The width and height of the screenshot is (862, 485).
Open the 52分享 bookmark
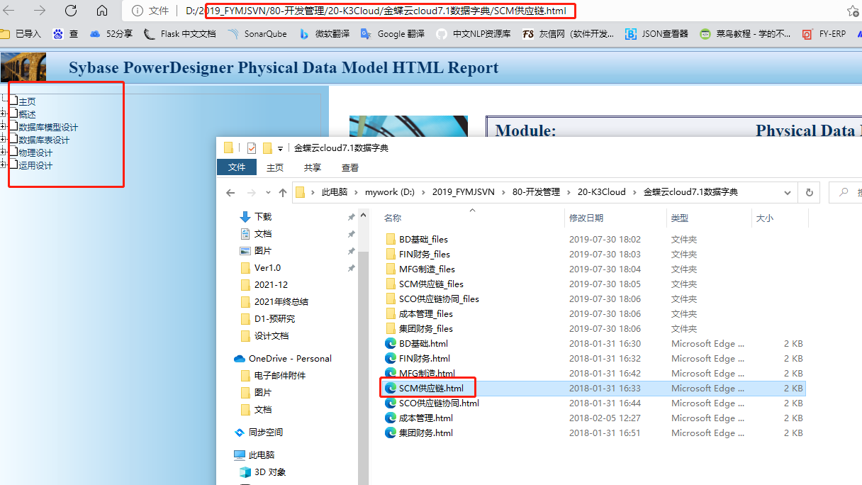[x=111, y=33]
